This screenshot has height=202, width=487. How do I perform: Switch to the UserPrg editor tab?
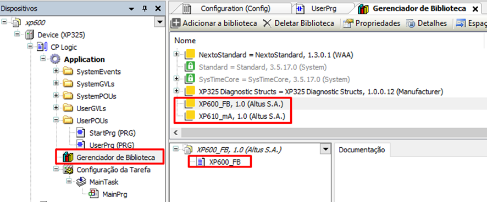coord(323,9)
